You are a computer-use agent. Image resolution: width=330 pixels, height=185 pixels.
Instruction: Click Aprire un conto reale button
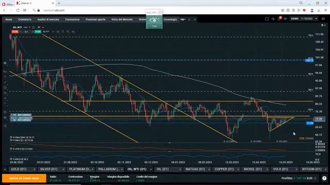point(24,178)
